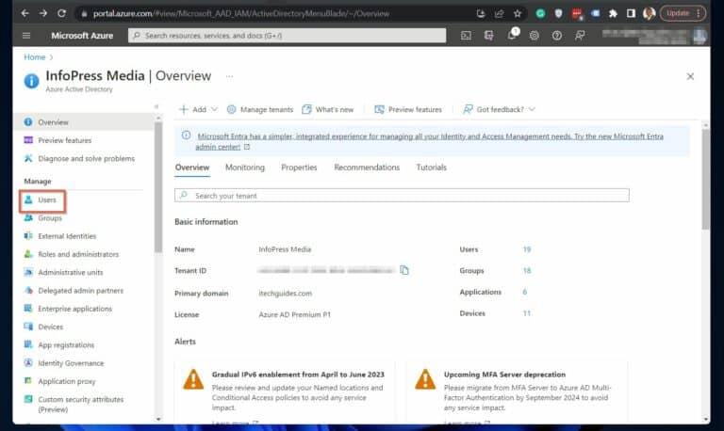Open the browser profile avatar
724x431 pixels.
pyautogui.click(x=649, y=13)
